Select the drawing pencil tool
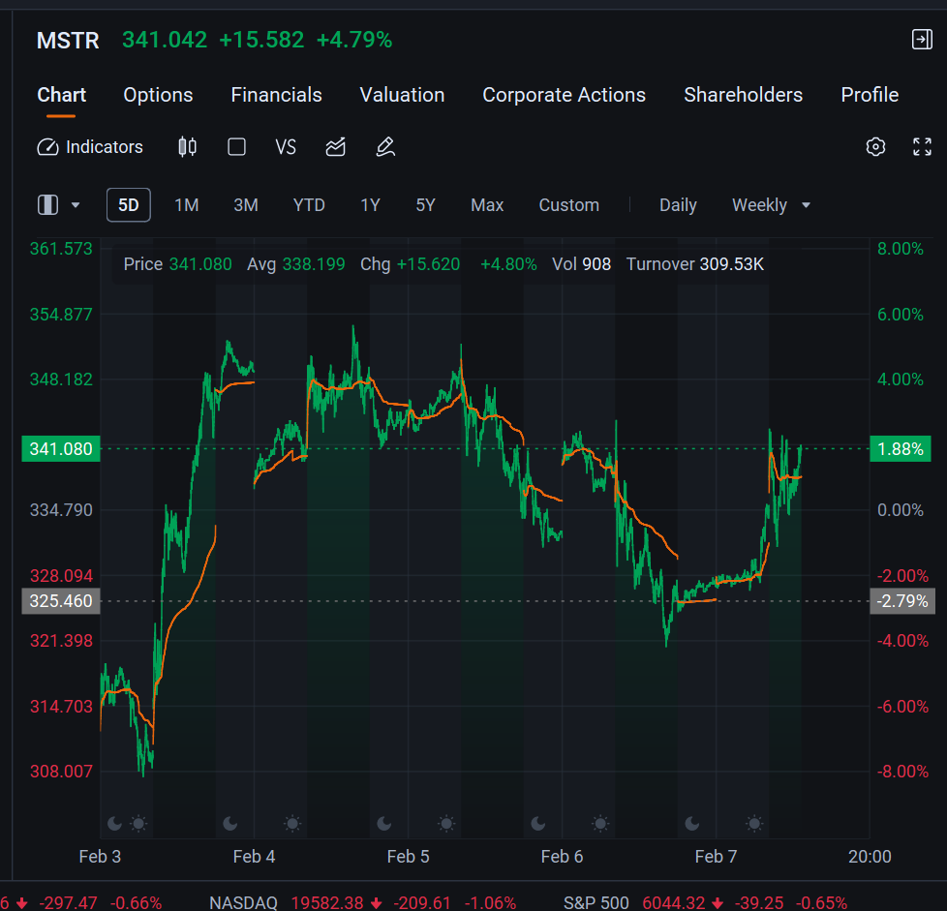 click(x=385, y=147)
